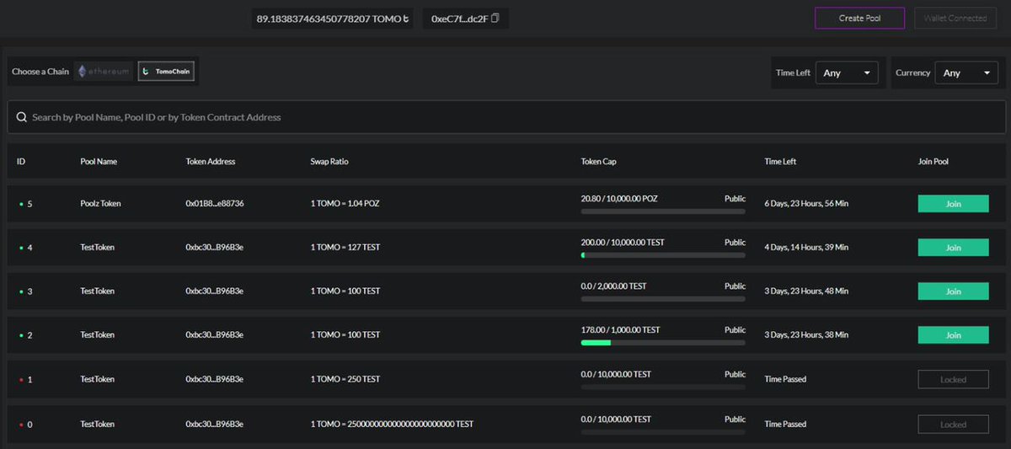
Task: Click the green status dot of pool 5
Action: 21,205
